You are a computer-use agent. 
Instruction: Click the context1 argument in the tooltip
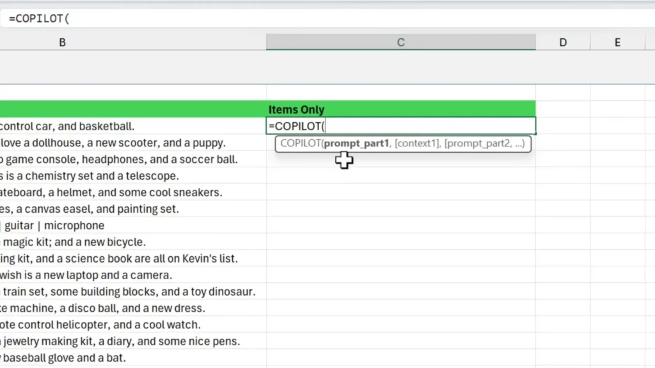416,143
